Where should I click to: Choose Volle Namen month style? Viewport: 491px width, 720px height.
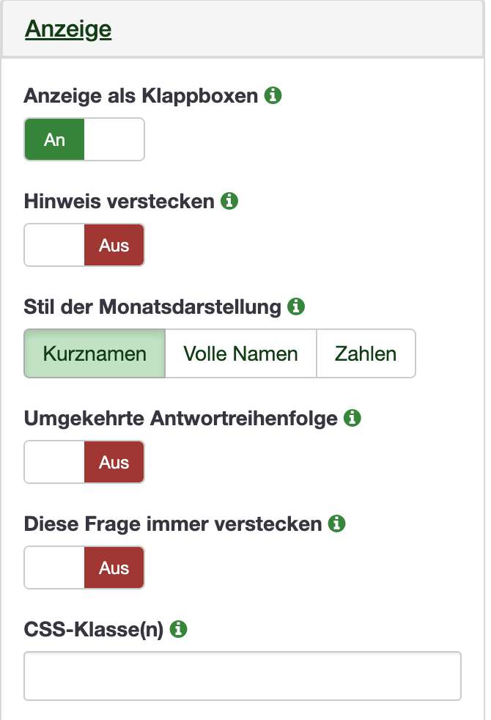(240, 353)
